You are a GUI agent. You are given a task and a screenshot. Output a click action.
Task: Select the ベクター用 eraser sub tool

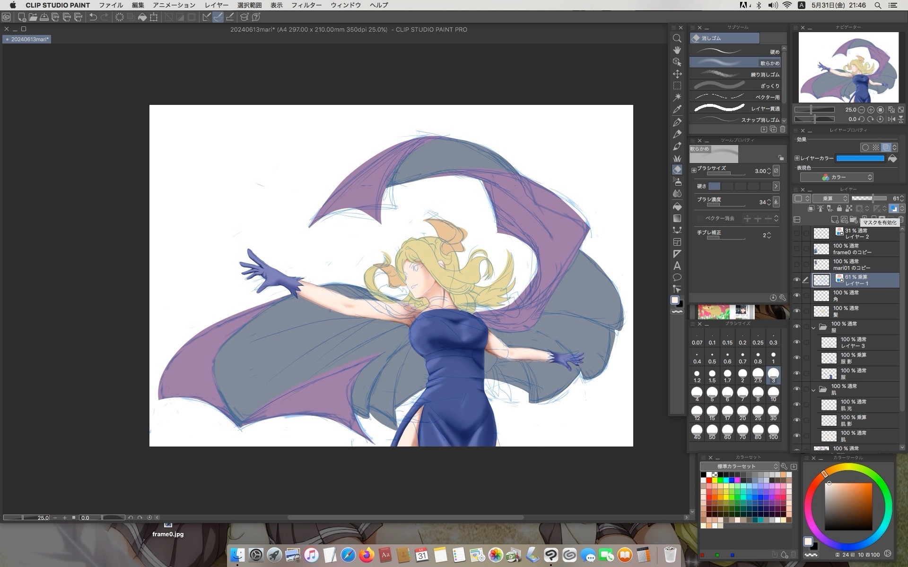pos(734,97)
